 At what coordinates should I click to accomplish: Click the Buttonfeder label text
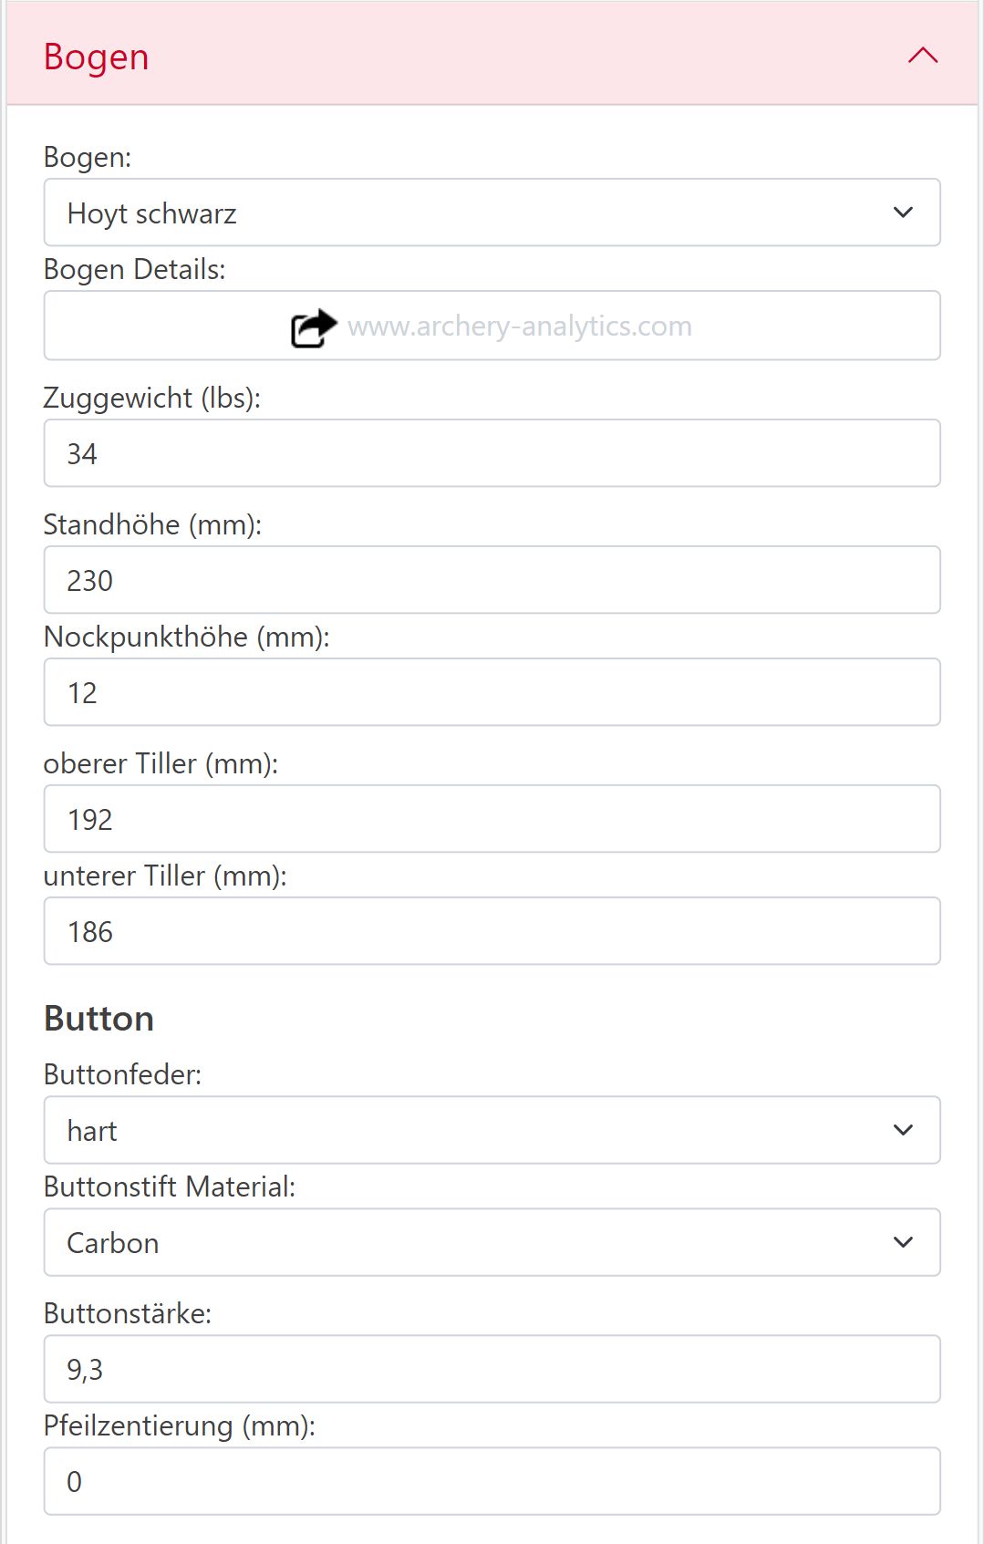123,1074
